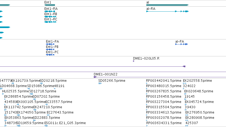Click the al-PA label
This screenshot has height=127, width=226.
pyautogui.click(x=180, y=41)
